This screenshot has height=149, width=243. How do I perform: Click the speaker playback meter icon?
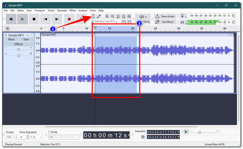click(x=182, y=22)
